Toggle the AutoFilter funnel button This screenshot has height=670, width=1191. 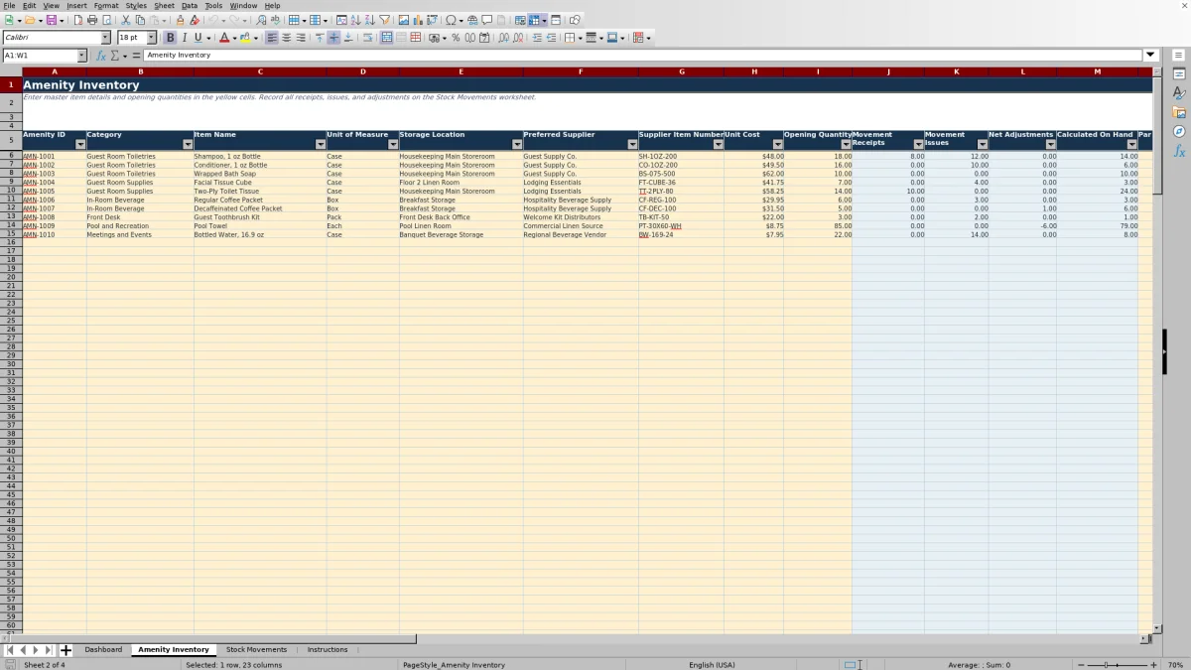384,20
